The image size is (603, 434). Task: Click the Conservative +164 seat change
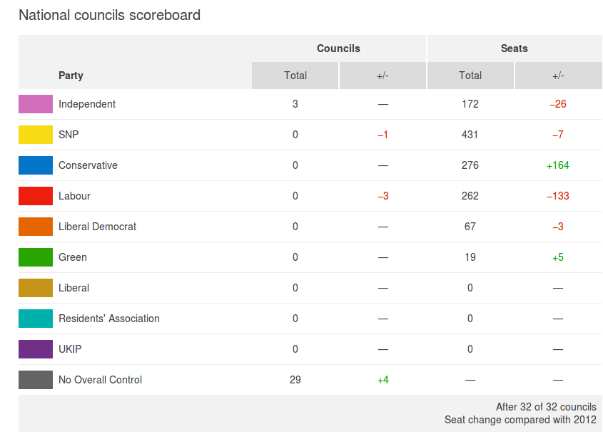coord(558,165)
